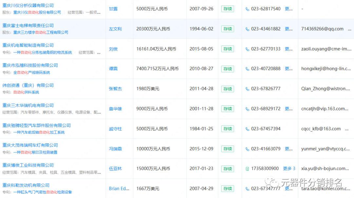Click phone icon beside 023-41663079
Viewport: 354px width, 198px height.
pos(247,149)
